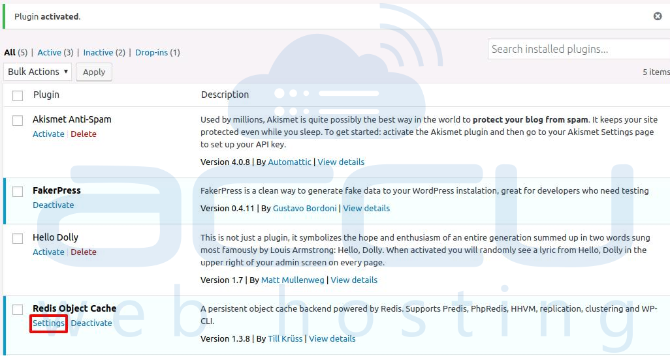Click the Apply button
This screenshot has height=356, width=670.
pyautogui.click(x=94, y=72)
